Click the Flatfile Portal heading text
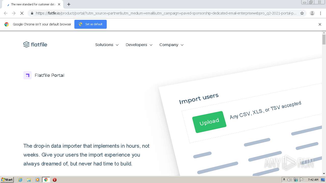 (49, 75)
